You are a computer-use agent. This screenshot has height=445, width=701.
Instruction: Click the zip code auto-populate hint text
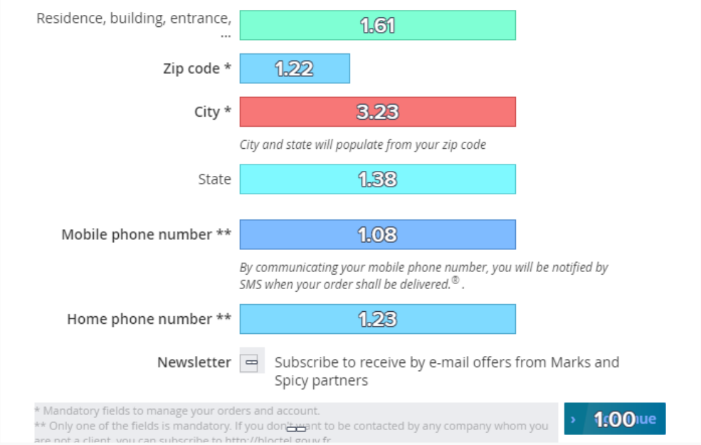point(362,145)
